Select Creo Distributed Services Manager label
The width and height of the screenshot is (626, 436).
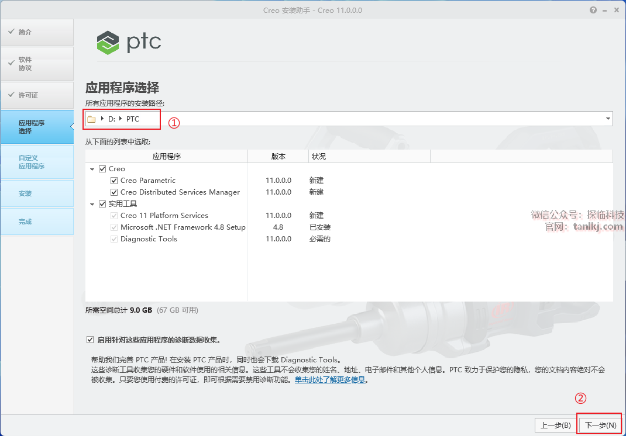tap(180, 192)
